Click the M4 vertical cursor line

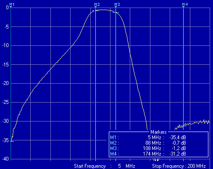tap(183, 70)
